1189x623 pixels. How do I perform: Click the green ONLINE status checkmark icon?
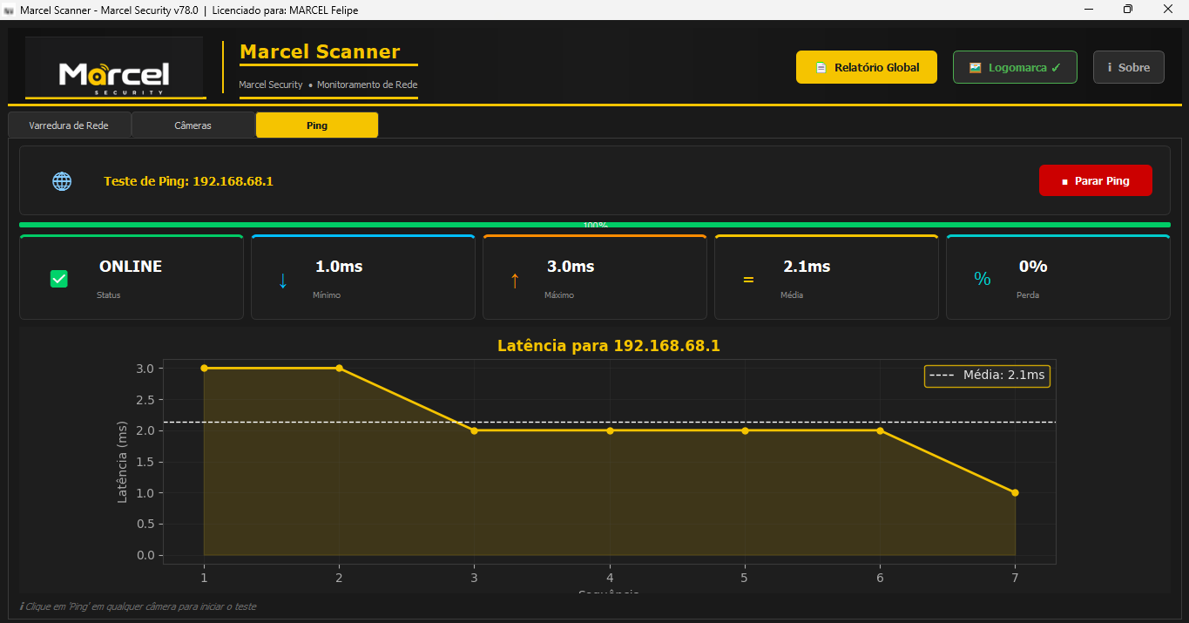[x=59, y=279]
